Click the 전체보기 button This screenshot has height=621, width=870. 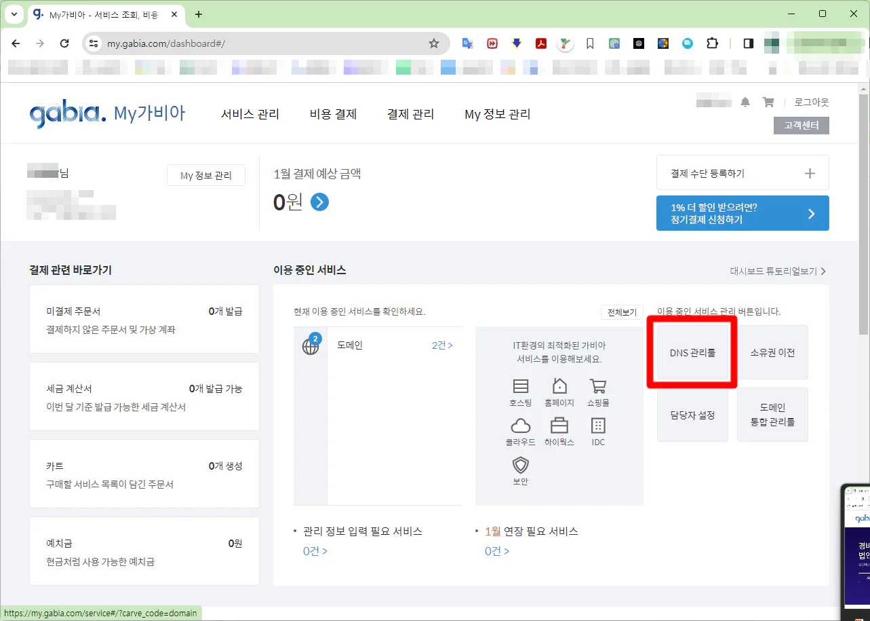point(622,312)
